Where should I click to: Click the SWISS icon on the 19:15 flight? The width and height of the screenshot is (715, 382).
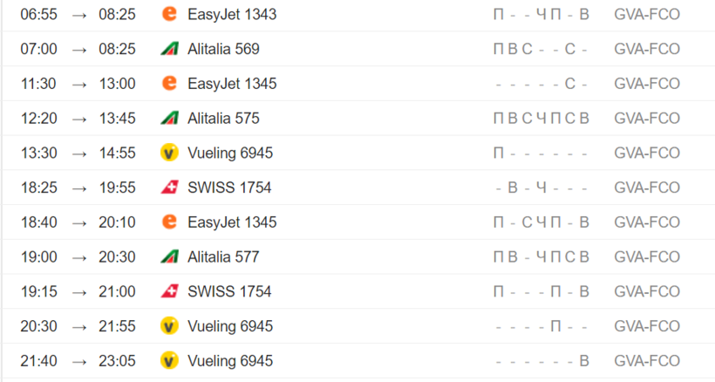170,291
